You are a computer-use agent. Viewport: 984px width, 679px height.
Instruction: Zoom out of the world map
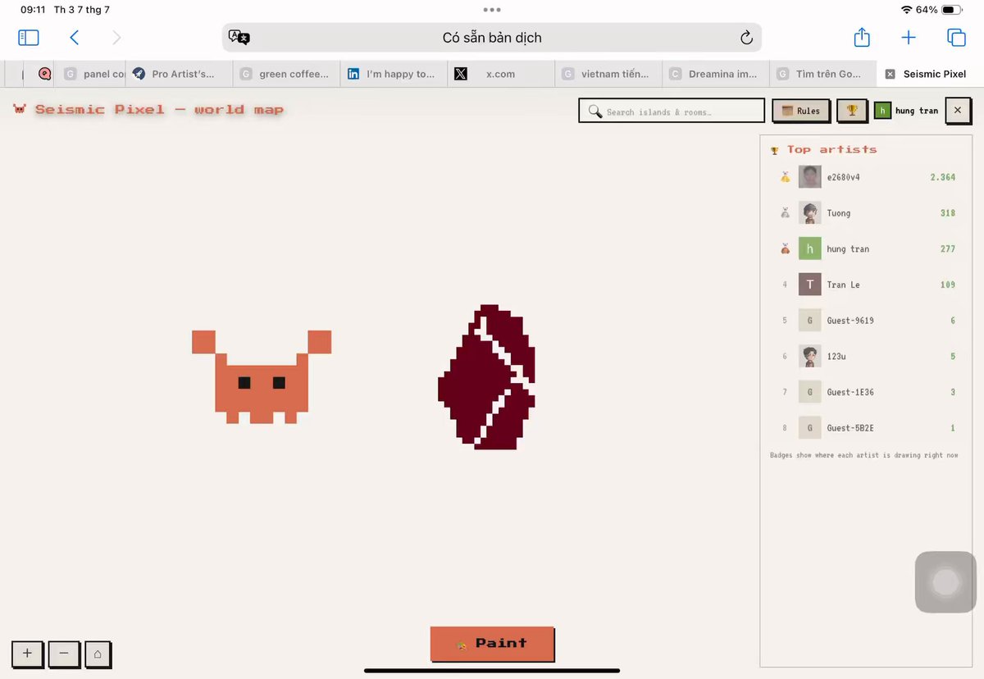(63, 654)
